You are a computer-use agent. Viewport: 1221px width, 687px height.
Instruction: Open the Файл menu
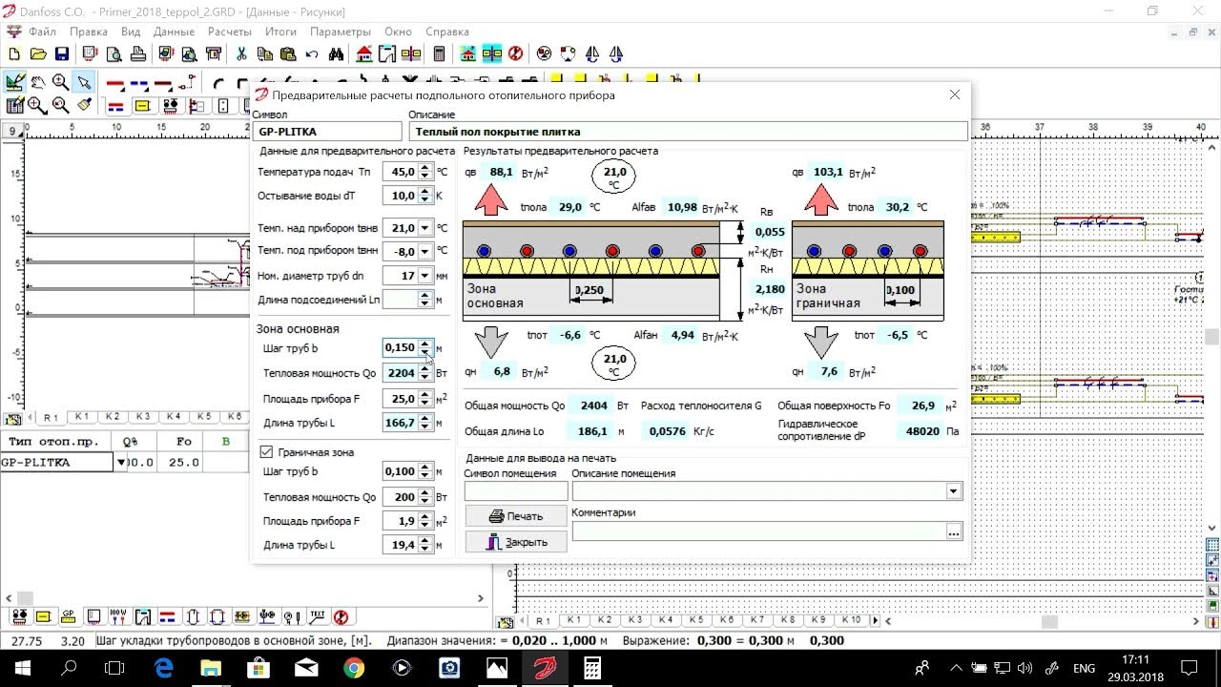pyautogui.click(x=42, y=31)
